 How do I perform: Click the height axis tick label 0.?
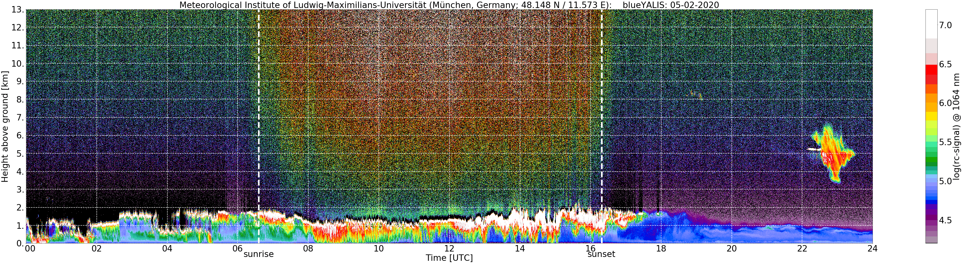21,243
